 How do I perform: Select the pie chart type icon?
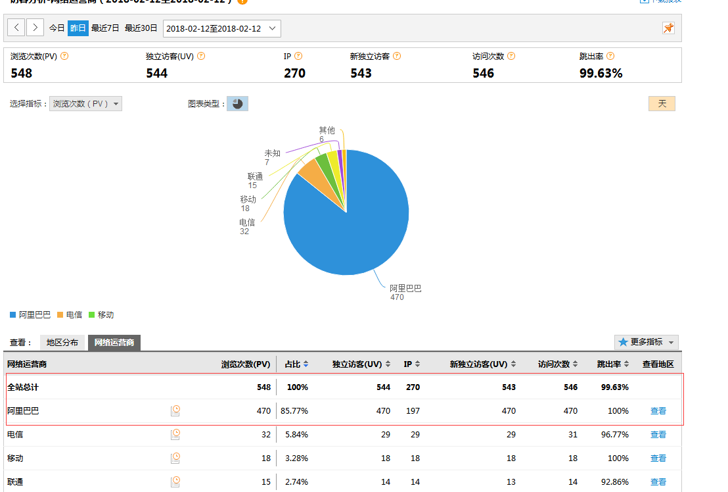[x=237, y=104]
